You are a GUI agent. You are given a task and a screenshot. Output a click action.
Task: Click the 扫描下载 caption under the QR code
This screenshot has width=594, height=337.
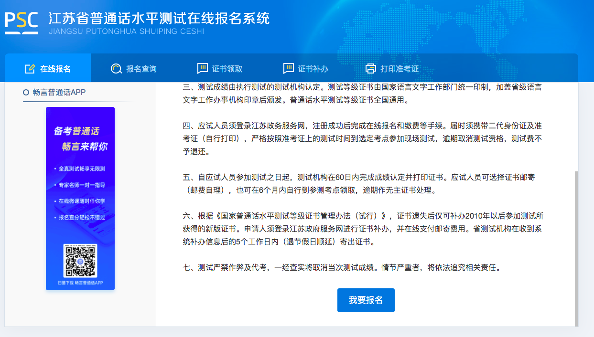pyautogui.click(x=80, y=283)
